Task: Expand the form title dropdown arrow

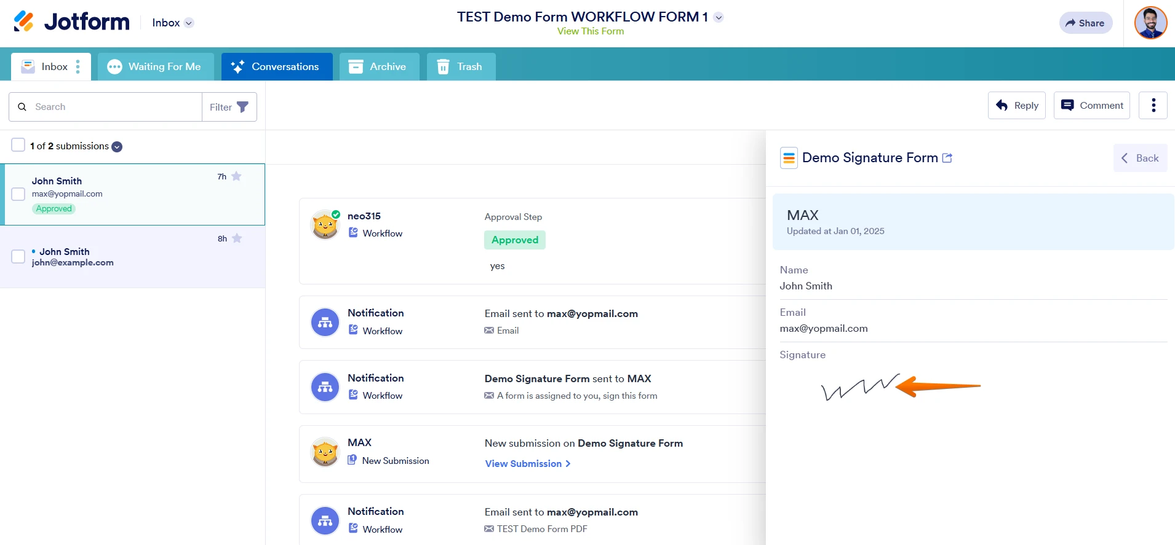Action: point(719,17)
